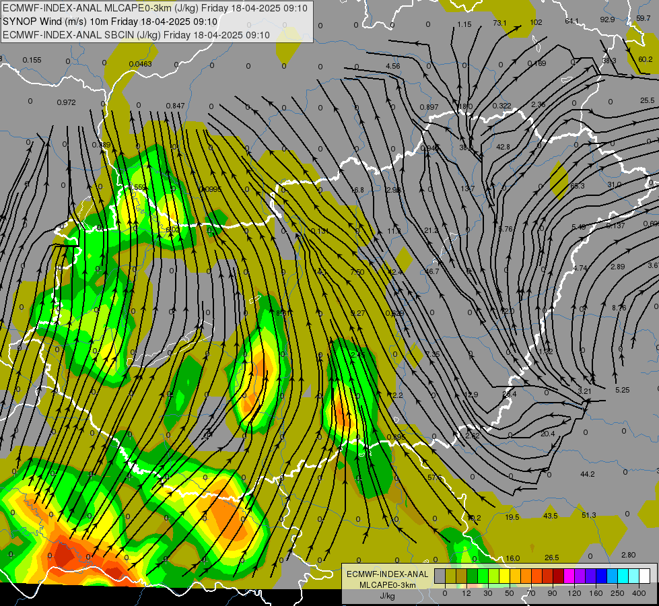
Task: Click the legend scale label 160
Action: [x=596, y=593]
